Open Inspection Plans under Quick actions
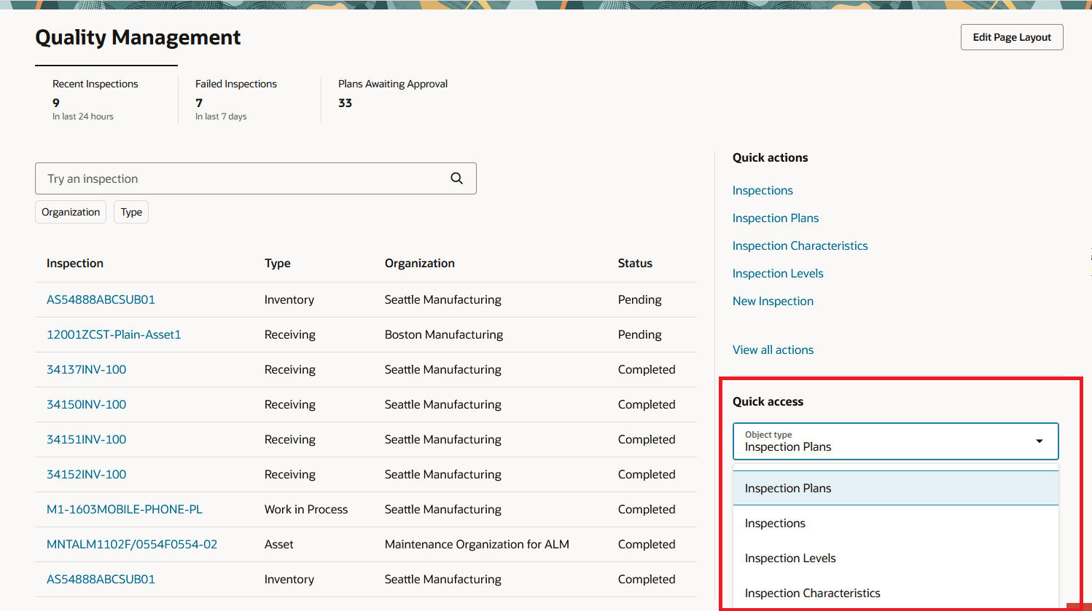 [x=775, y=218]
